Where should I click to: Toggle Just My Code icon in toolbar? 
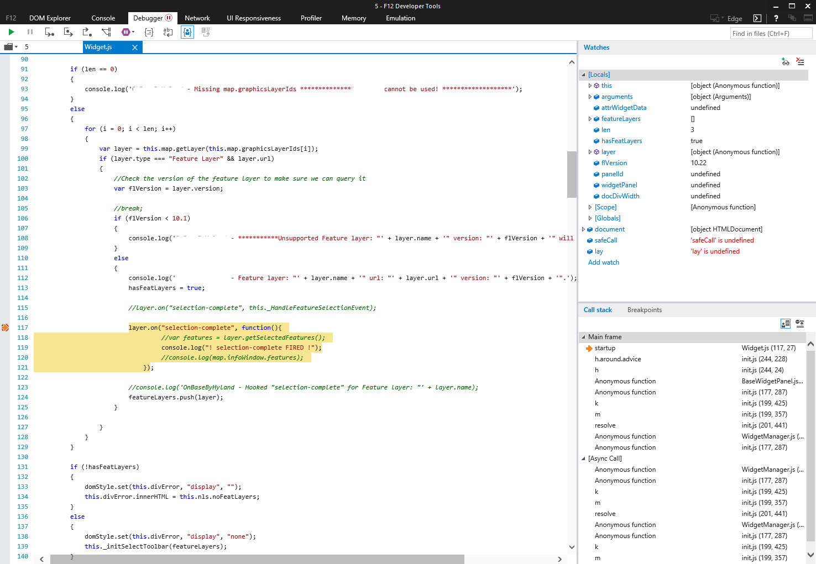click(x=187, y=32)
